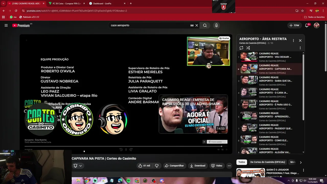Open Chrome three-dot menu

click(323, 11)
